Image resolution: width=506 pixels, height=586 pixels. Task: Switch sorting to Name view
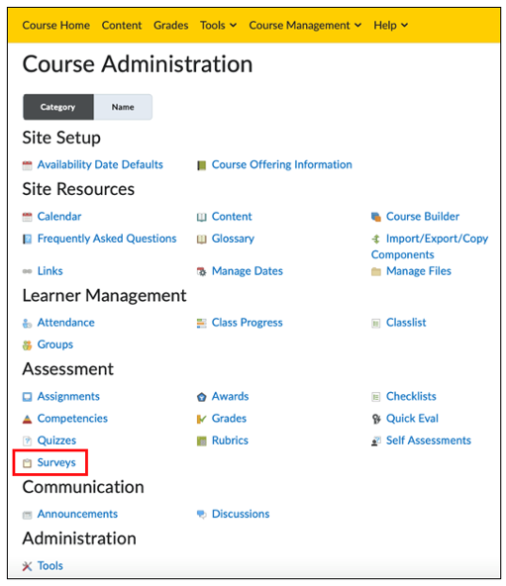[123, 107]
